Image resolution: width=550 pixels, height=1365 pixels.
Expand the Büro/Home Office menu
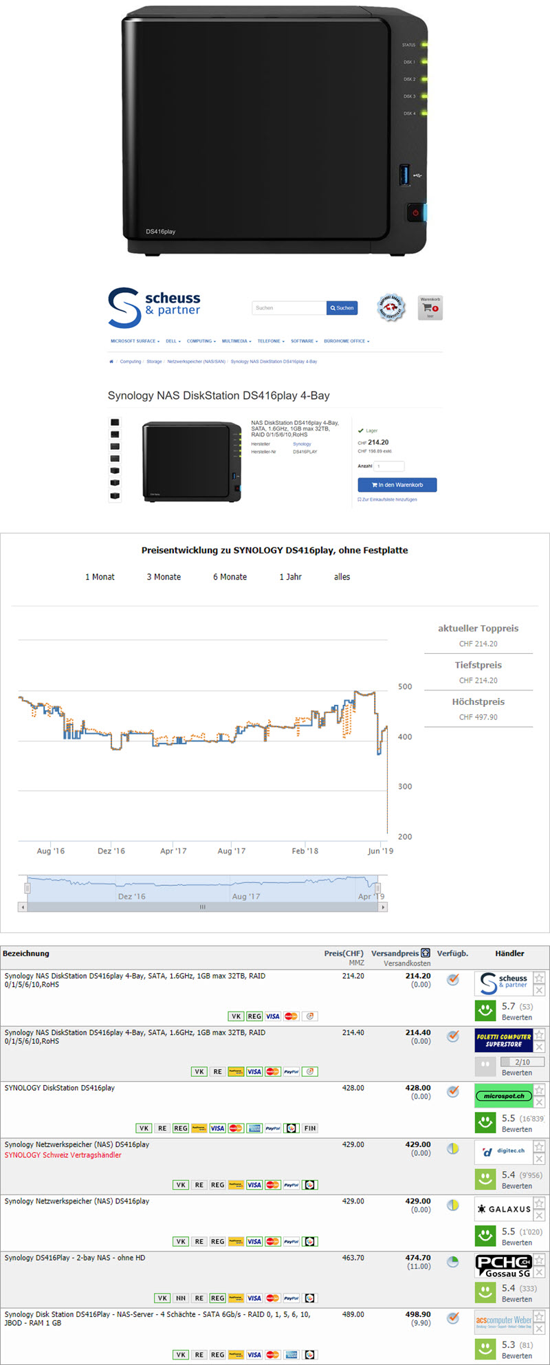pyautogui.click(x=346, y=341)
